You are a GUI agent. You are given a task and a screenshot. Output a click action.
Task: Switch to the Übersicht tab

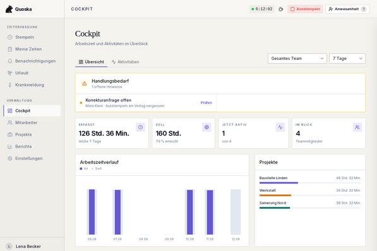point(92,62)
